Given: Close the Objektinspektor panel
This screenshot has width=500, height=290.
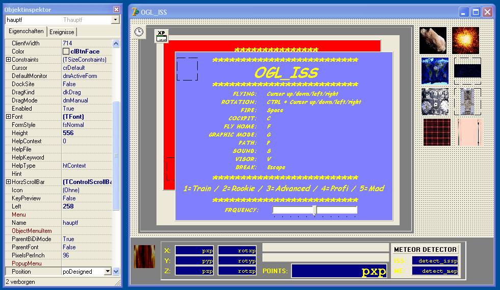Looking at the screenshot, I should pyautogui.click(x=116, y=9).
